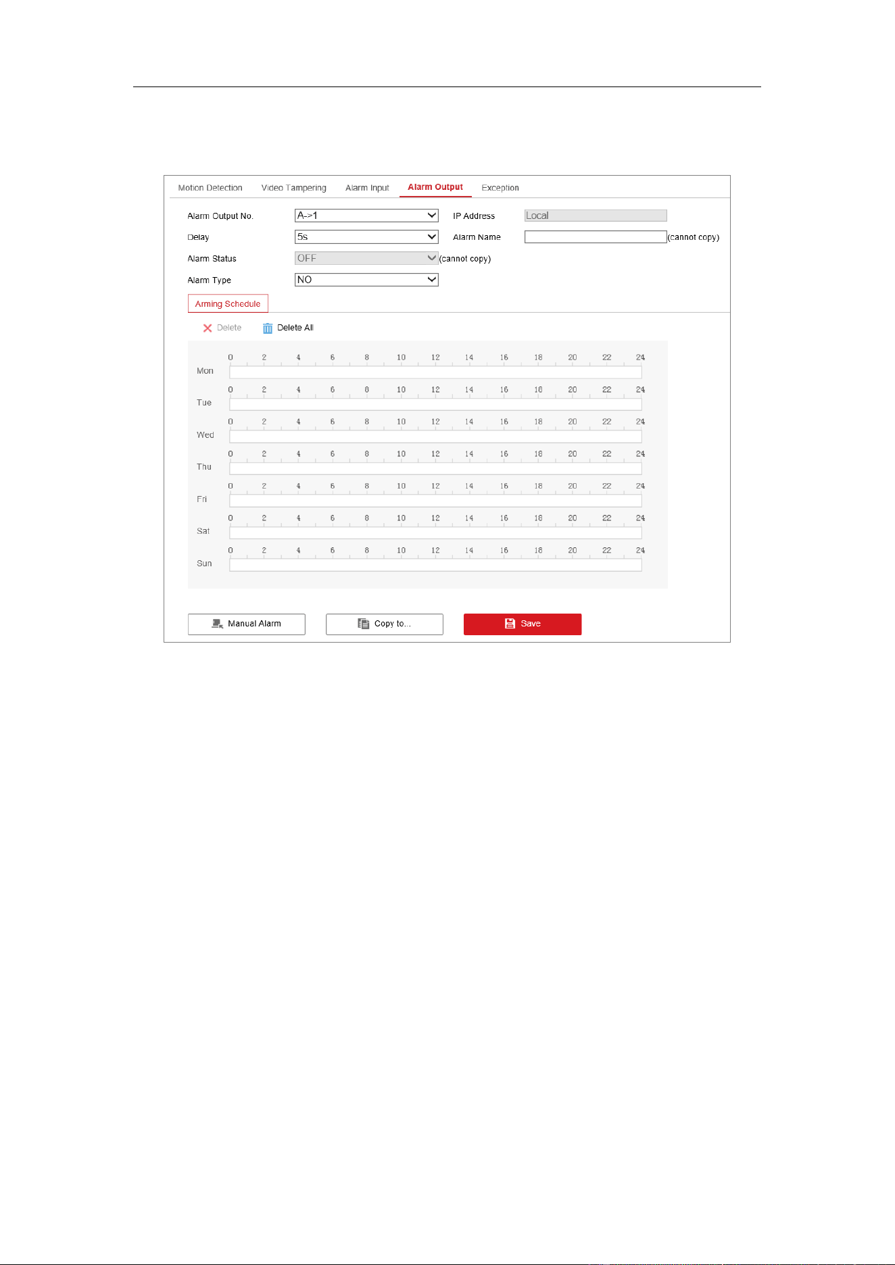Viewport: 895px width, 1265px height.
Task: Open the Arming Schedule tab
Action: click(228, 304)
